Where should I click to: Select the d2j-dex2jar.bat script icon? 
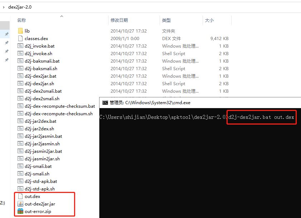20,76
